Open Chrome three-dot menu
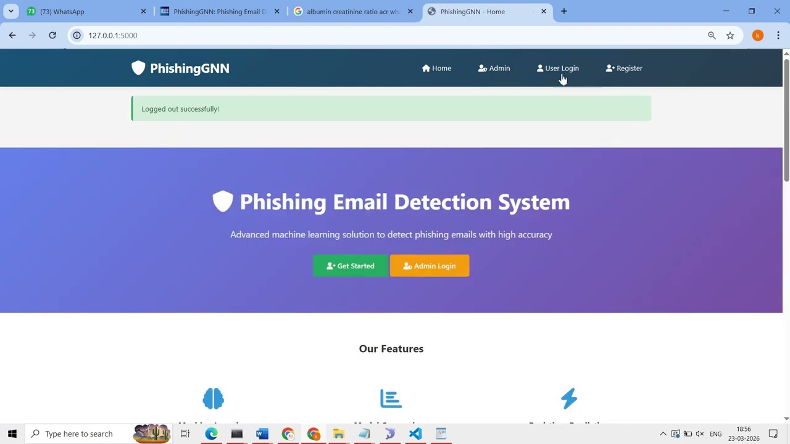Viewport: 790px width, 444px height. pyautogui.click(x=778, y=36)
